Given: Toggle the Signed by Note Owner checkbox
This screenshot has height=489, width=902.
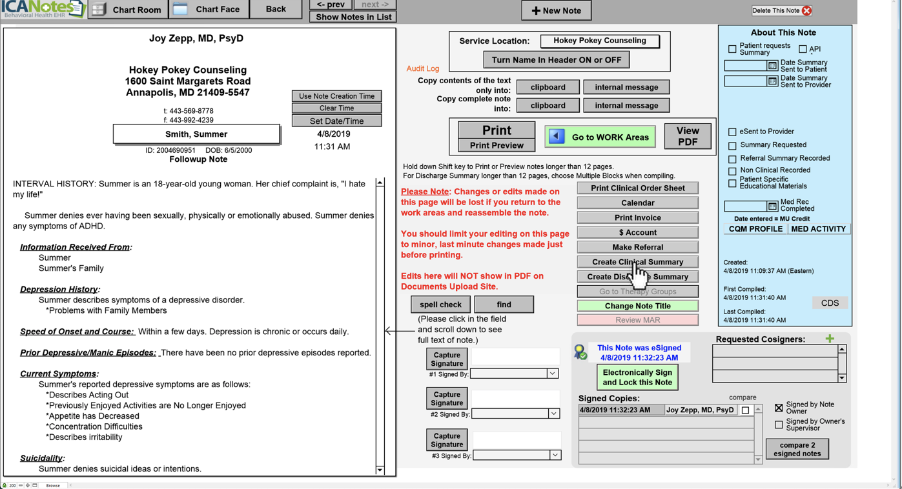Looking at the screenshot, I should coord(779,408).
